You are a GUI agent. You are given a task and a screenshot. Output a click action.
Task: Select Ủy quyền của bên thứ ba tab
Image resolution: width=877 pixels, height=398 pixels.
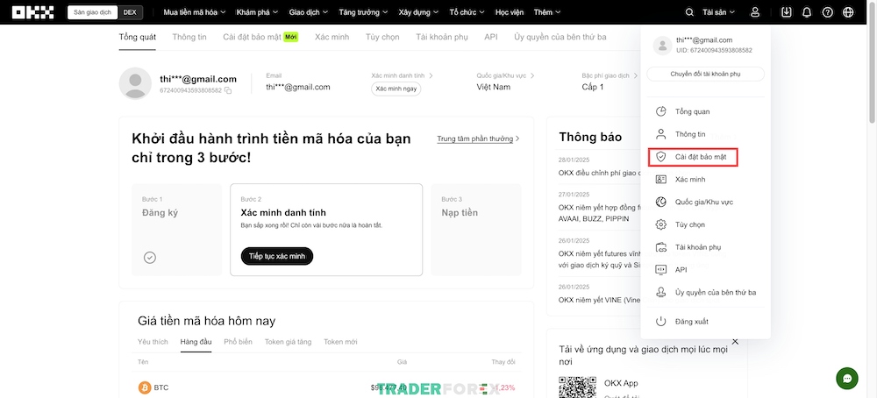(x=560, y=37)
